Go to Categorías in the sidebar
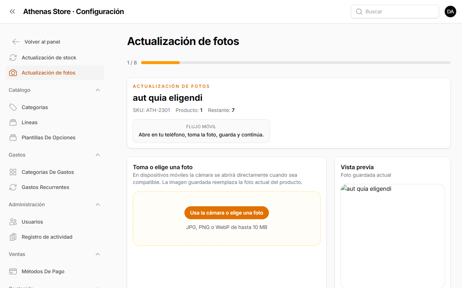Viewport: 462px width, 288px height. click(55, 107)
